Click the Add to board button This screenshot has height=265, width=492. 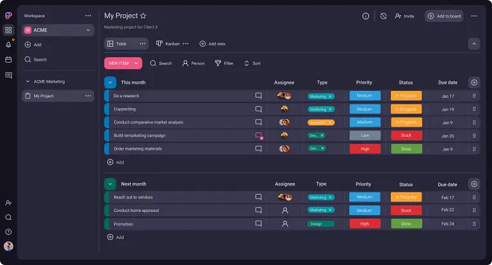click(444, 16)
